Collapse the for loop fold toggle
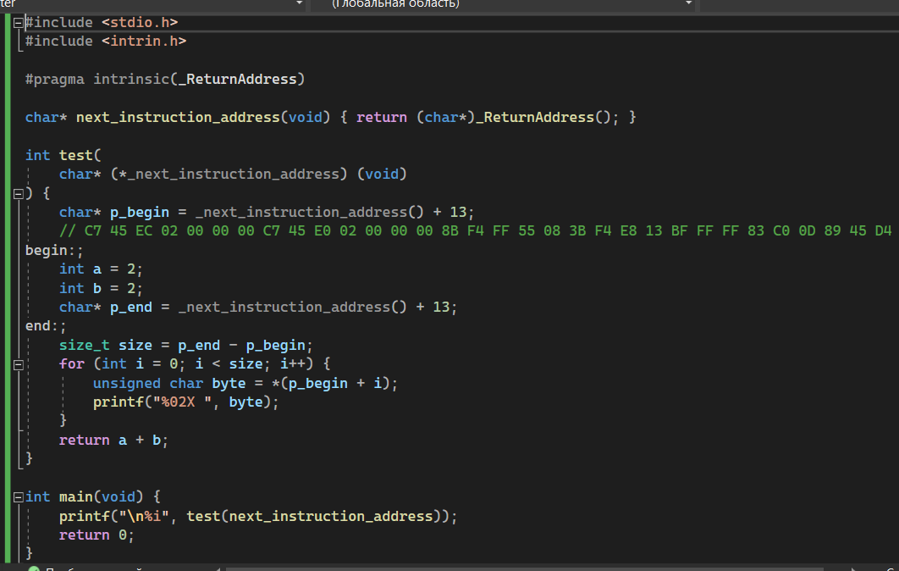The height and width of the screenshot is (571, 899). point(18,363)
